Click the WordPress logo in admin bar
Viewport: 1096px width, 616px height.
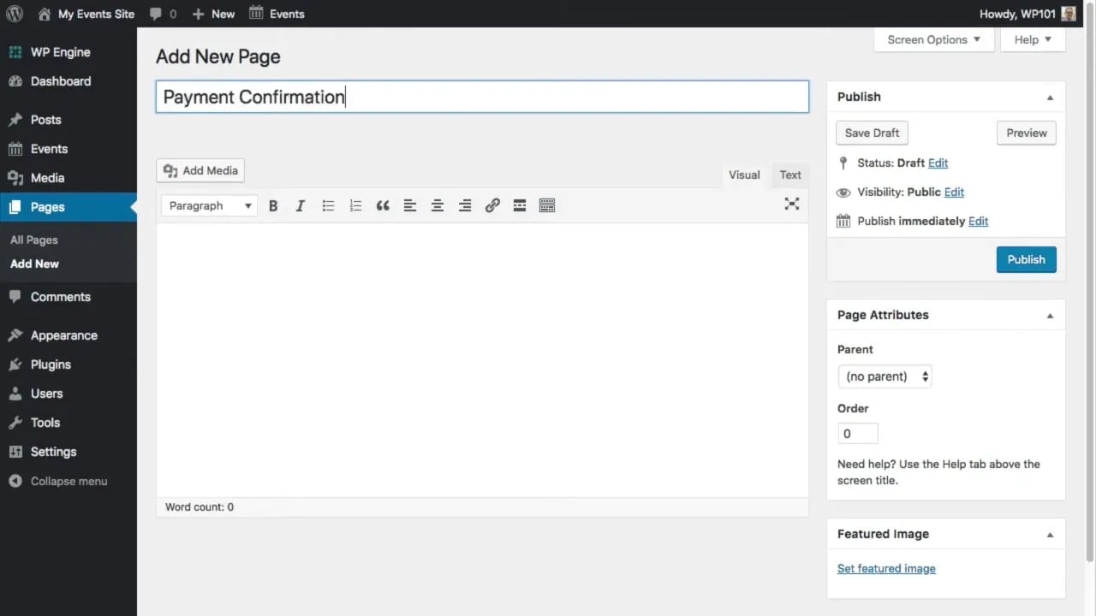pyautogui.click(x=15, y=14)
